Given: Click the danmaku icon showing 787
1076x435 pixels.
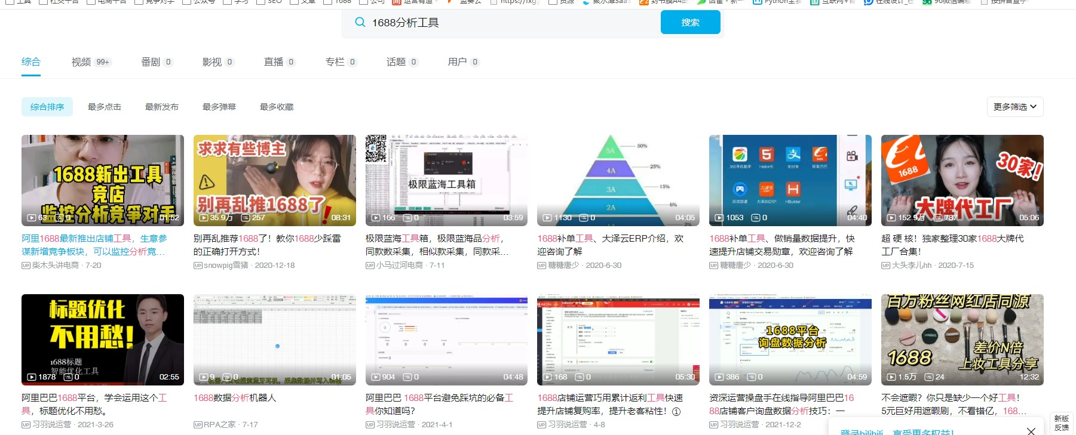Looking at the screenshot, I should click(938, 218).
